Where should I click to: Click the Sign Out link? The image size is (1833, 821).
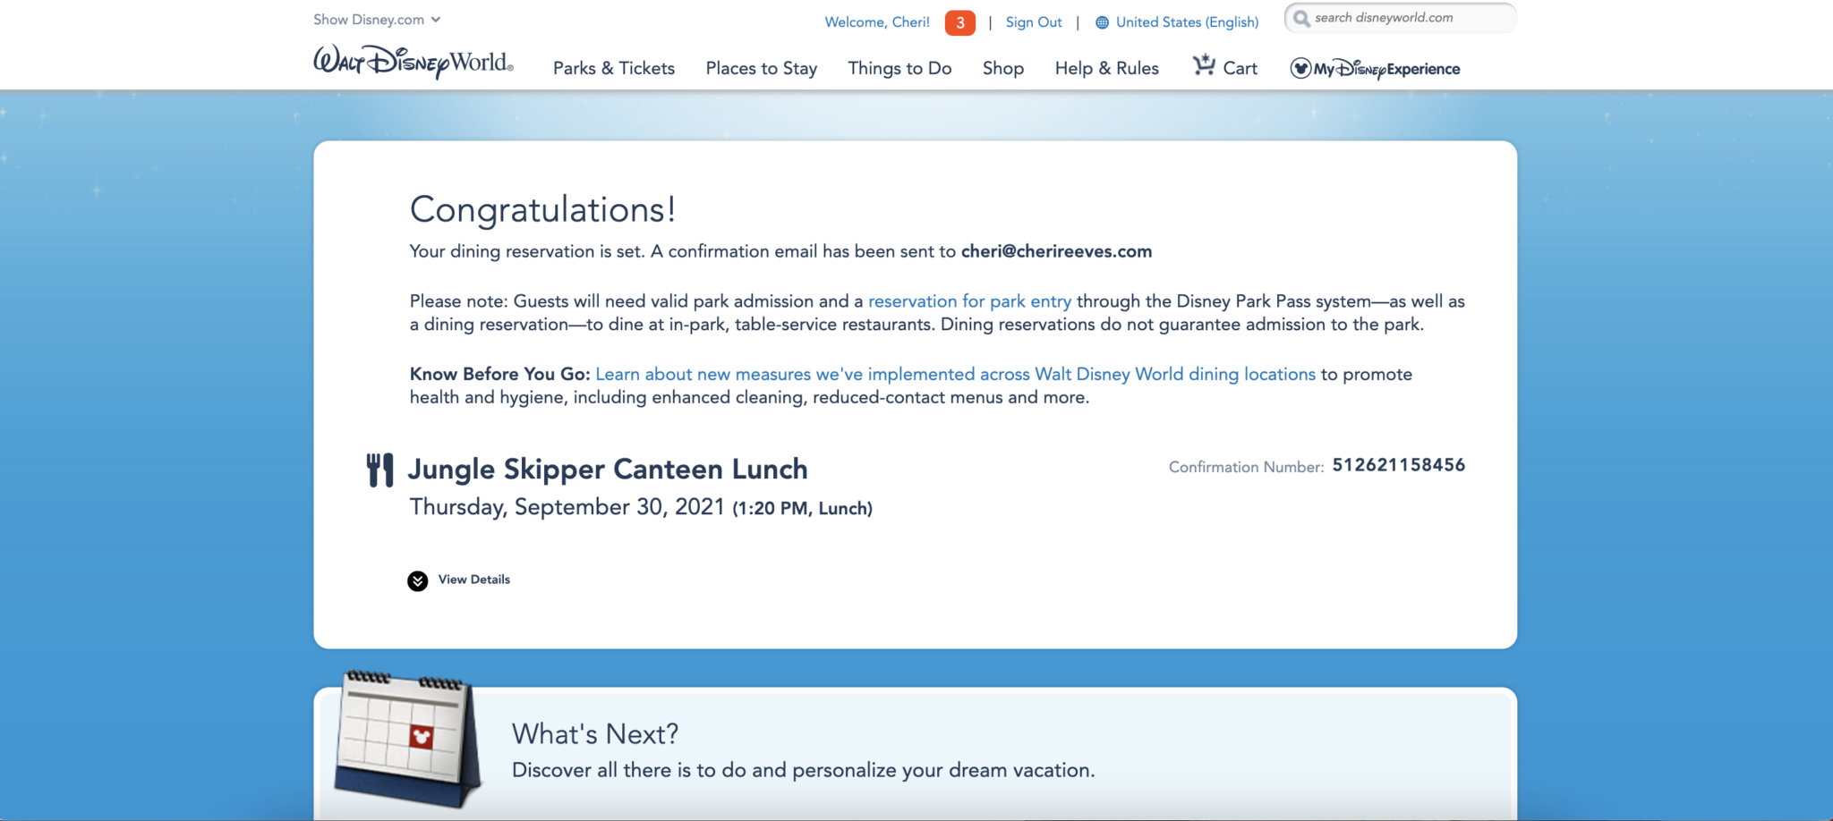(x=1034, y=22)
